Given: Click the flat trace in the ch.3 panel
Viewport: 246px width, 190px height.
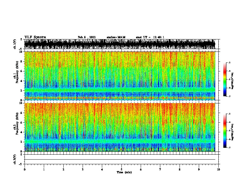Looking at the screenshot, I should [120, 160].
